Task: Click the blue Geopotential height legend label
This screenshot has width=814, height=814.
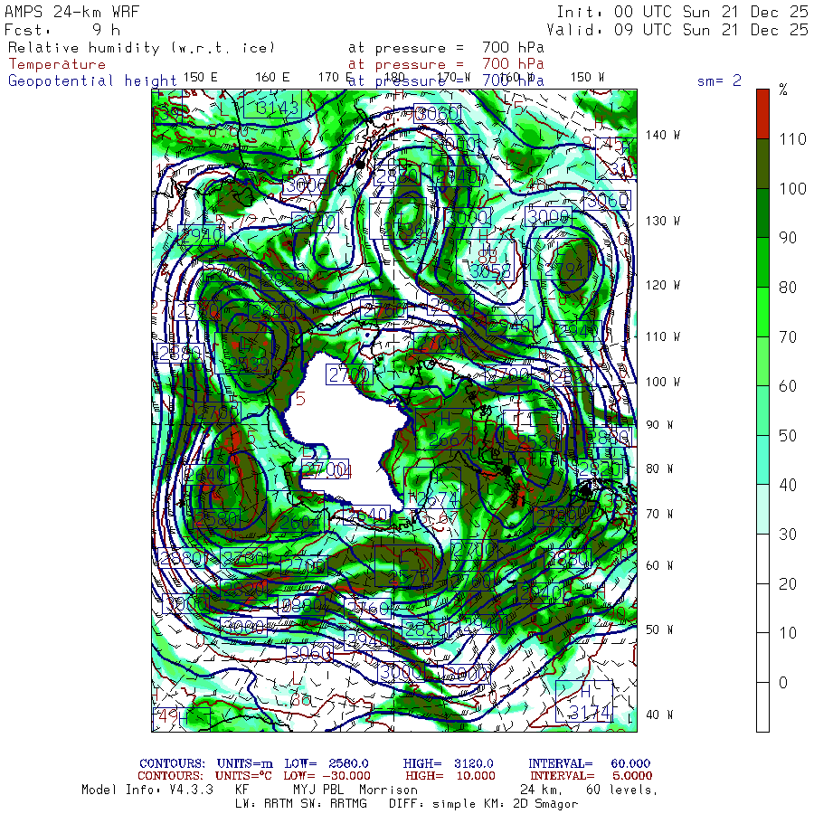Action: click(92, 80)
